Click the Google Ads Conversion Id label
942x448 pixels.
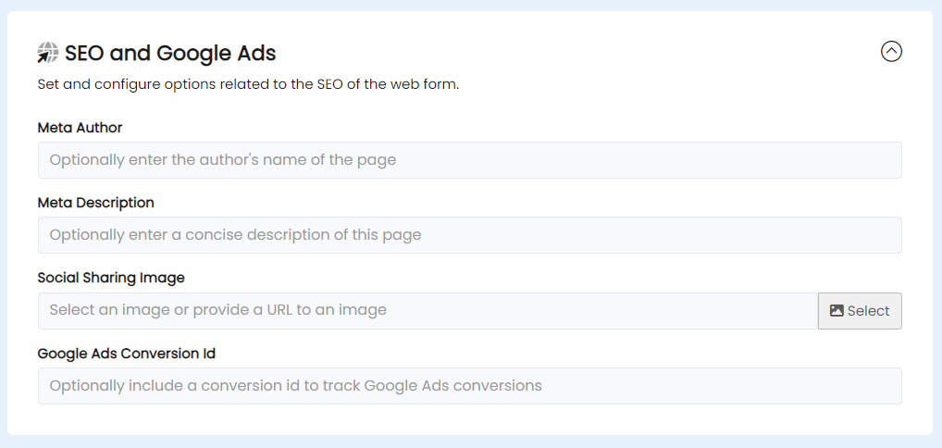[x=126, y=354]
